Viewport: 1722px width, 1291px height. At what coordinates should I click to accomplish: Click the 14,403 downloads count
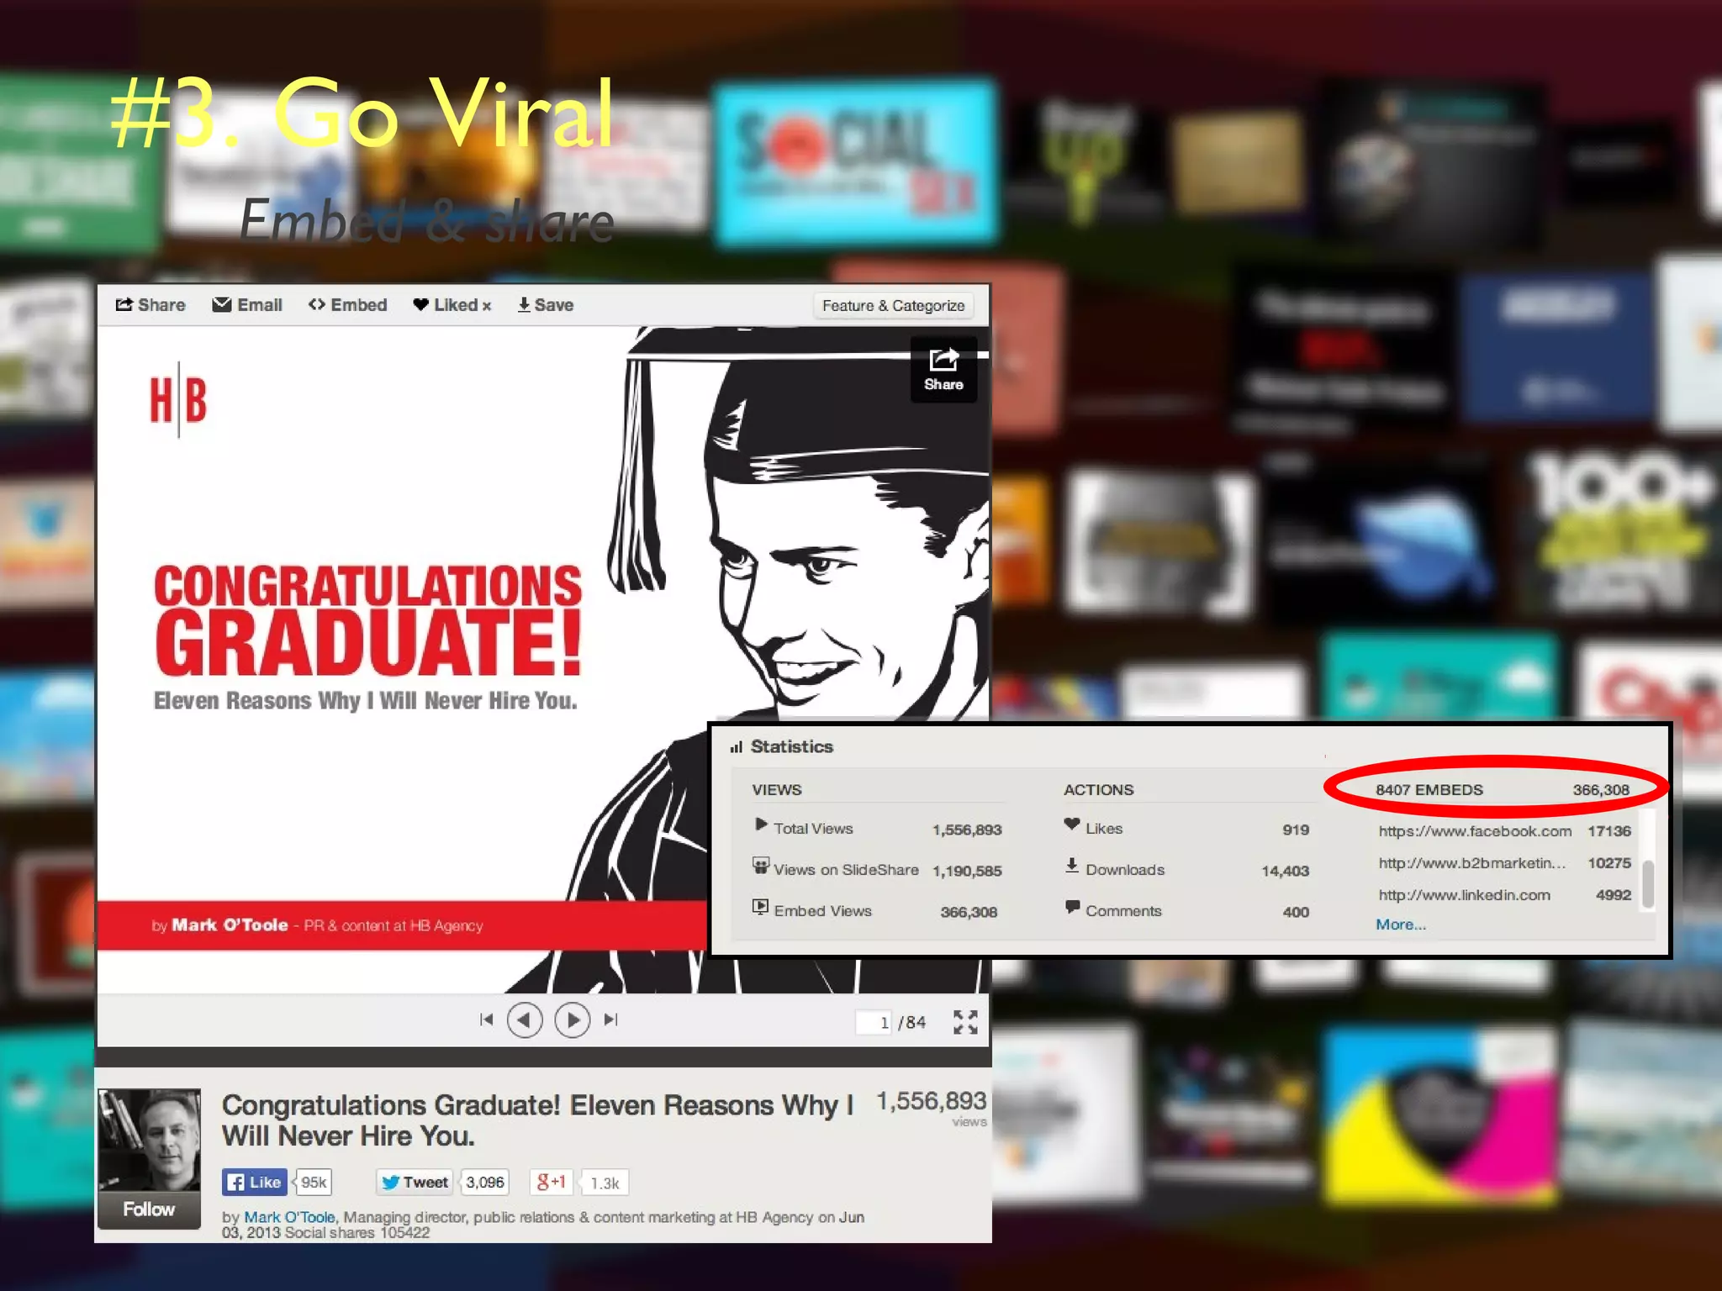(1285, 871)
